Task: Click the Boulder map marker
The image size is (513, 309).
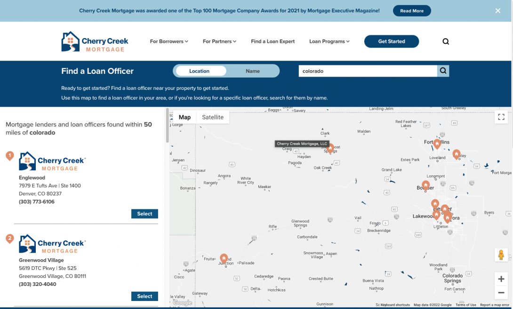Action: tap(425, 185)
